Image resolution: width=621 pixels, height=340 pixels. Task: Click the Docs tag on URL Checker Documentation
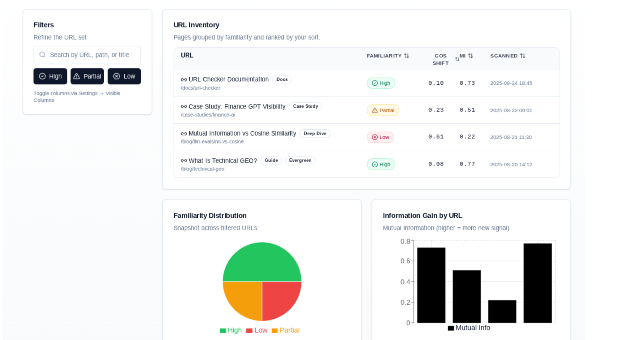(282, 79)
